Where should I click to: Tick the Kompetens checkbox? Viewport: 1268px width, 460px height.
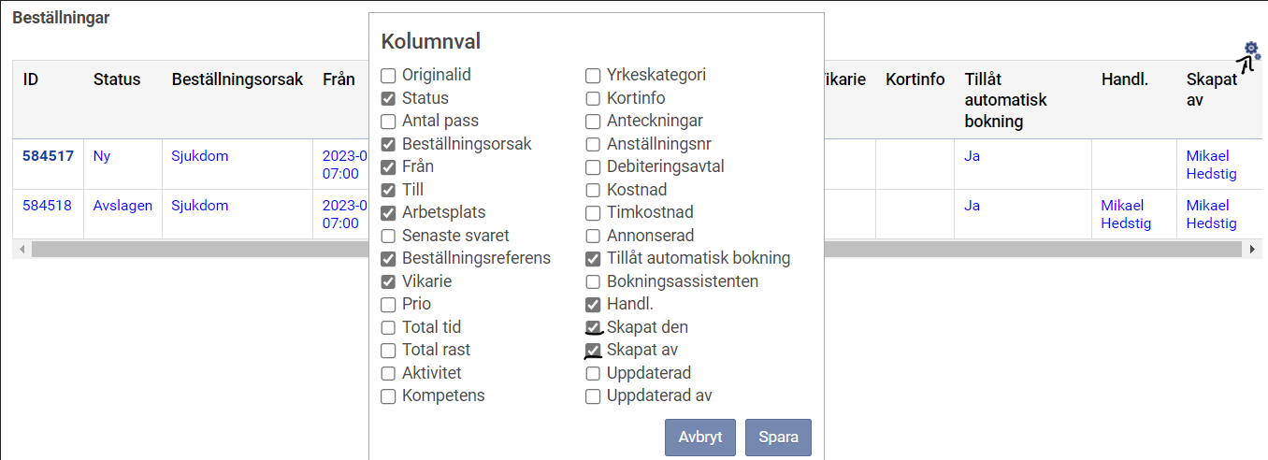pyautogui.click(x=388, y=396)
